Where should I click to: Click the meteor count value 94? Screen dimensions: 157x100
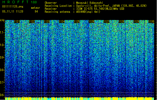[36, 11]
